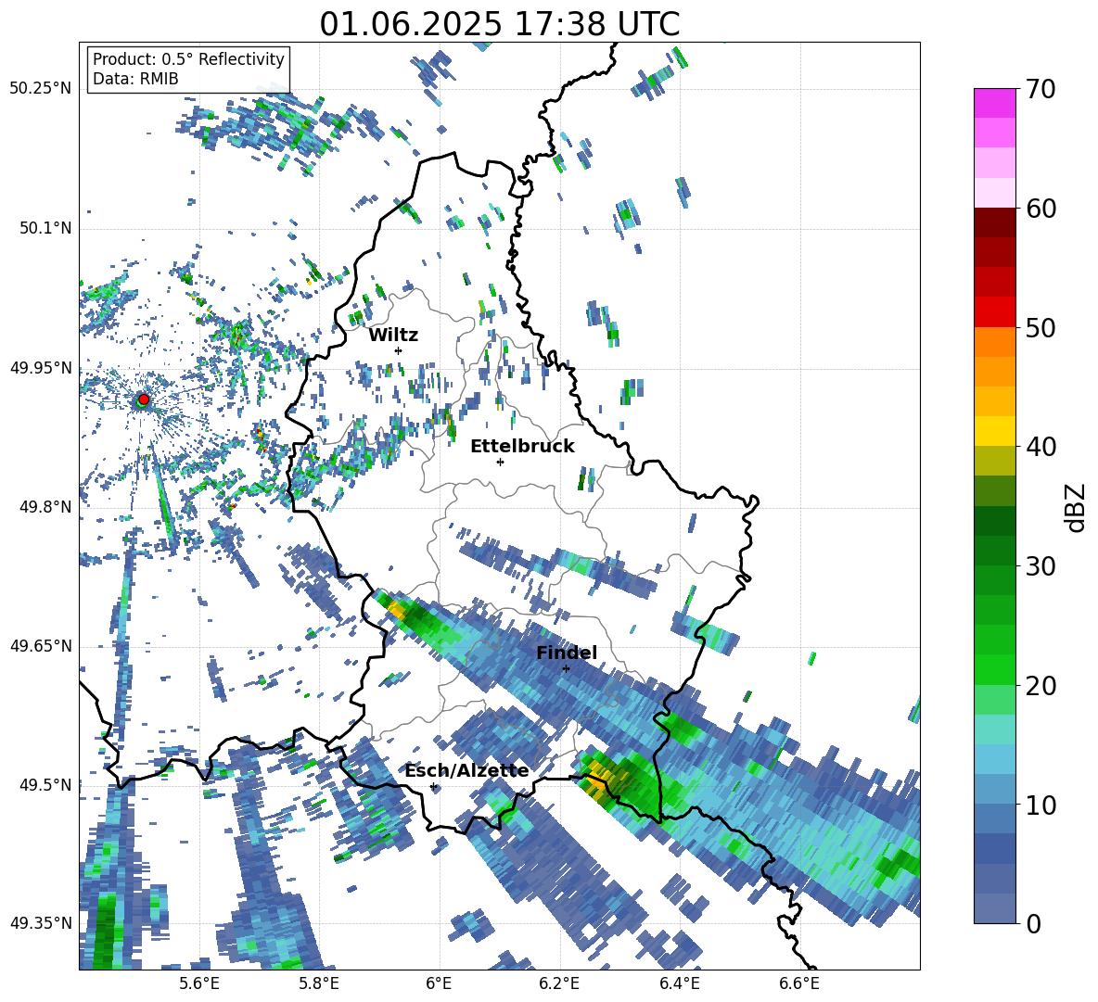
Task: Click the 5.6°E longitude label
Action: point(199,983)
